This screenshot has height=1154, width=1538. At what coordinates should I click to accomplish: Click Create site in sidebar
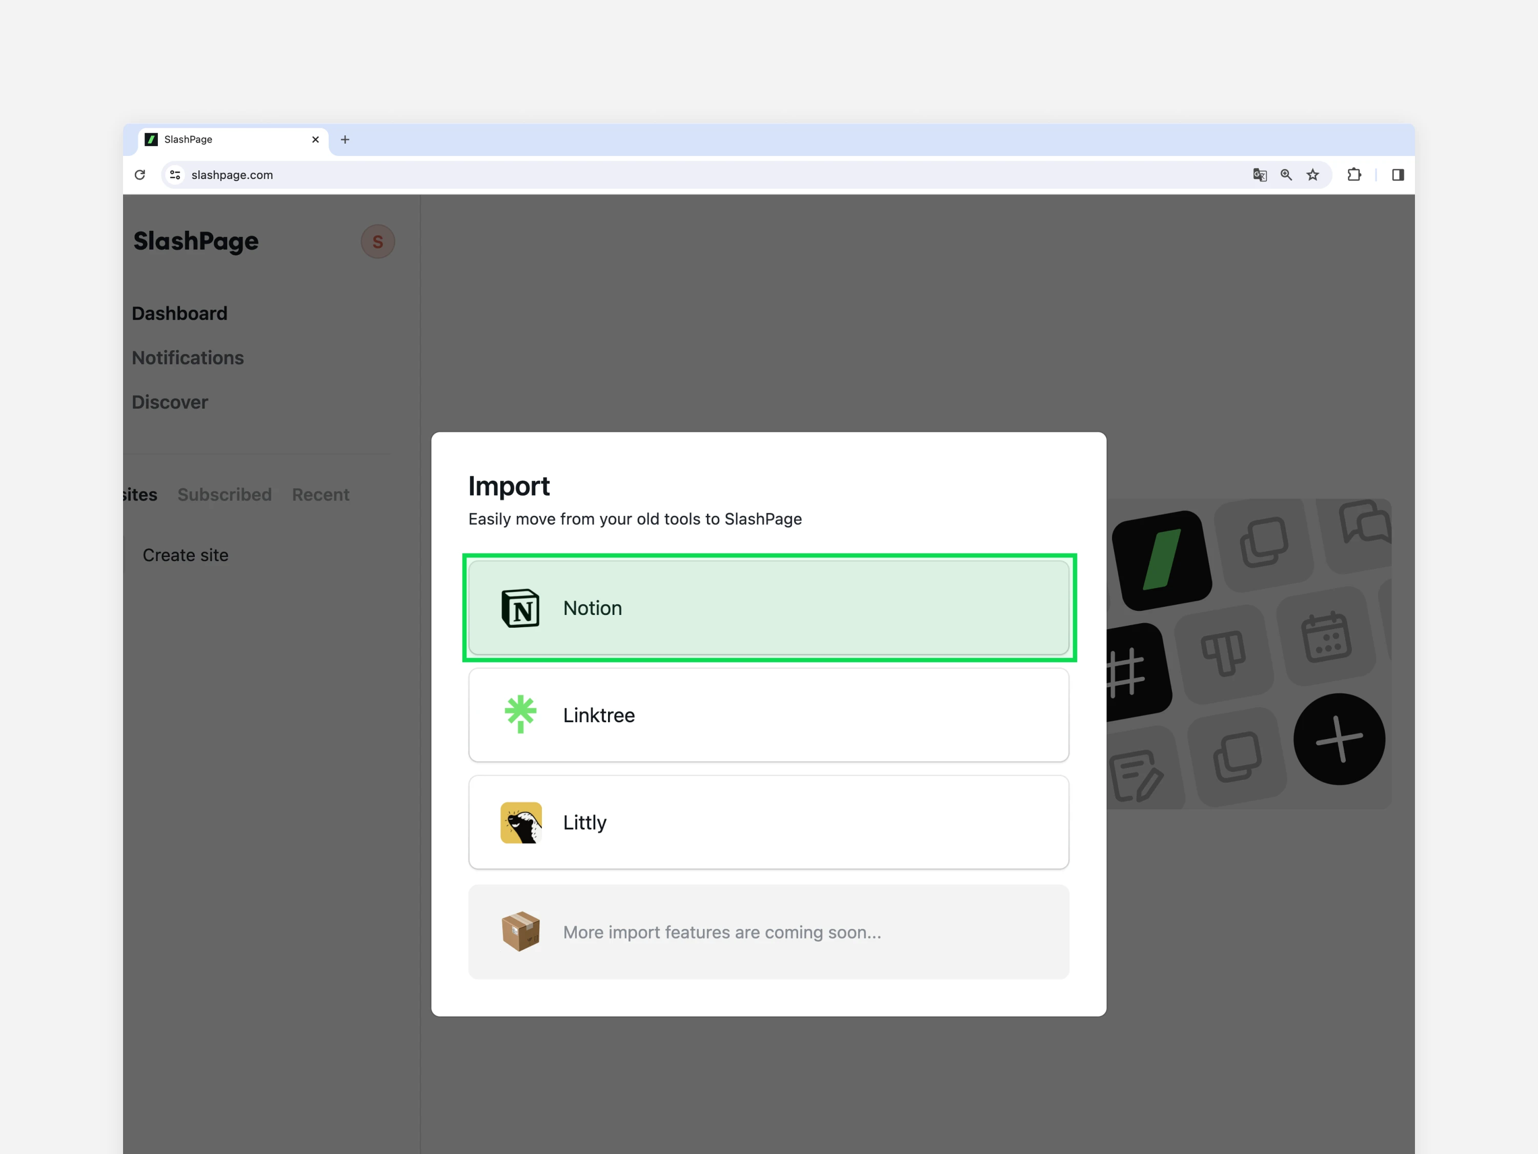coord(186,555)
